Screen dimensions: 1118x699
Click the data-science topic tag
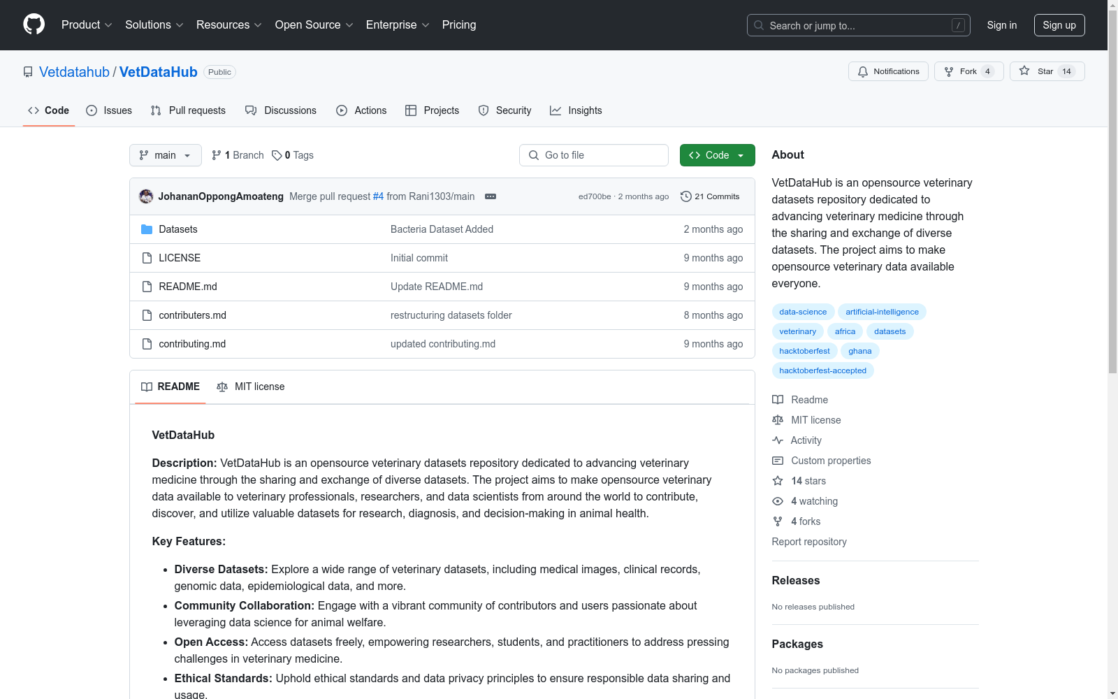[x=803, y=312]
